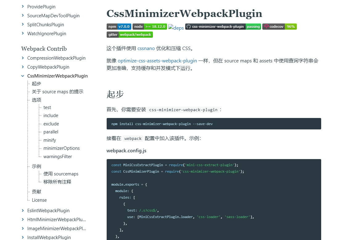356x240 pixels.
Task: Click the 起步 heading in main content
Action: tap(115, 94)
